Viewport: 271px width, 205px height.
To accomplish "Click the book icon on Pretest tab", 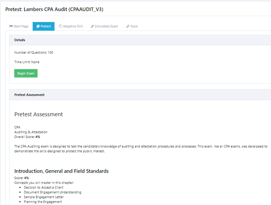I will coord(38,26).
